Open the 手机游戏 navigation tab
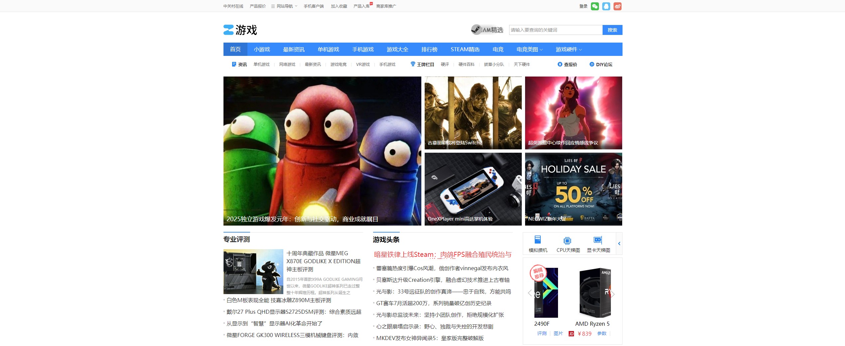This screenshot has height=346, width=845. point(363,49)
